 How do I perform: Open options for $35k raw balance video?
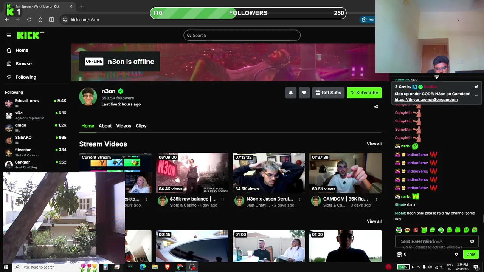tap(223, 199)
